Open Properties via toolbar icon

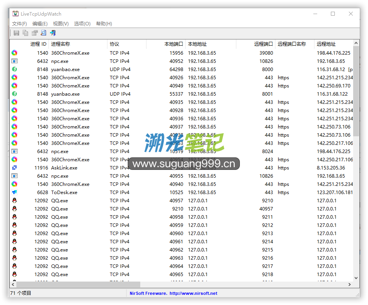coord(35,33)
